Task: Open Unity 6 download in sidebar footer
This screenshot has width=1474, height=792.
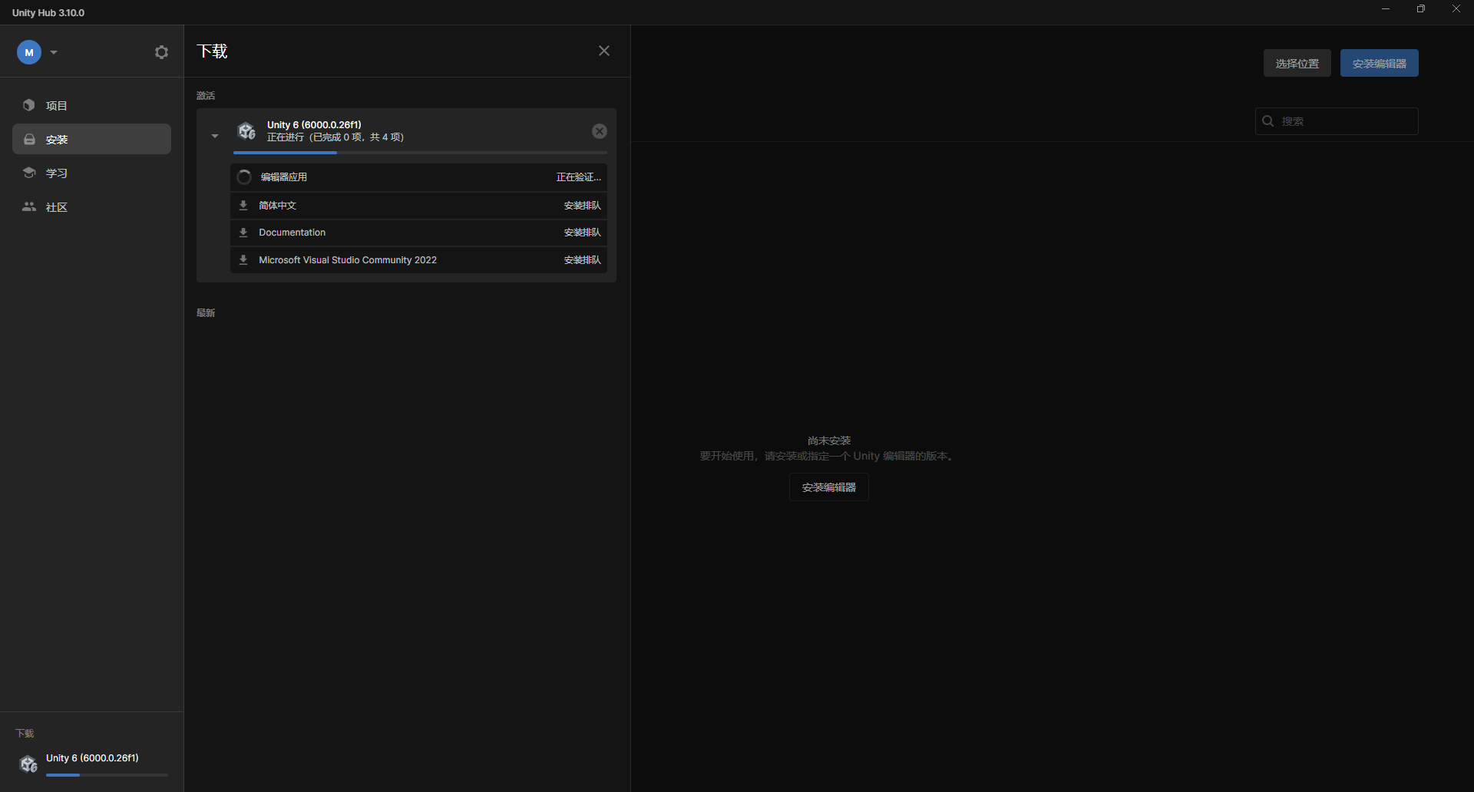Action: [92, 764]
